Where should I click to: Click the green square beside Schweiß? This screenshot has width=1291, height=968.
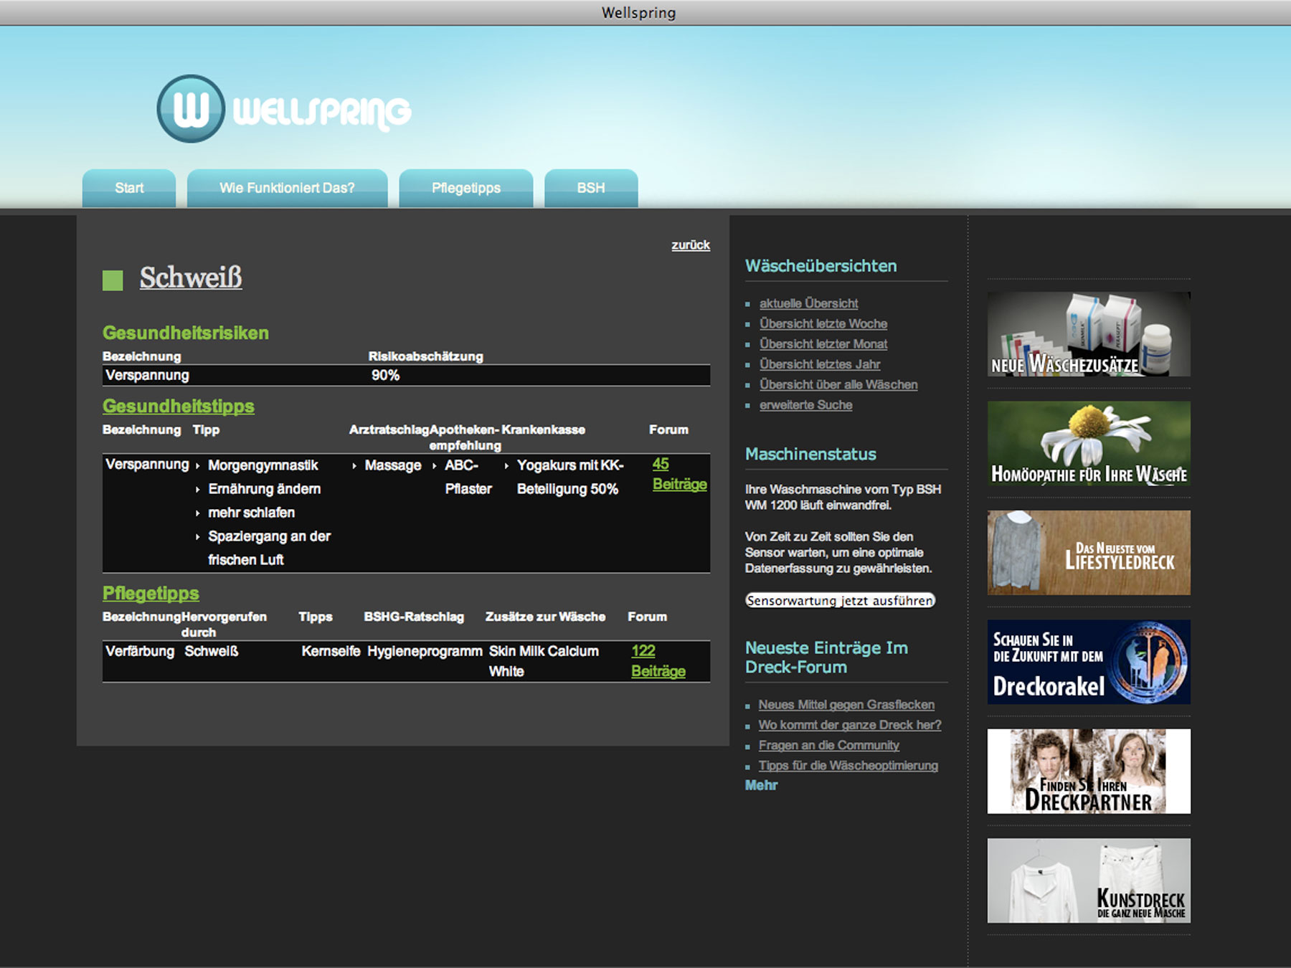pyautogui.click(x=113, y=280)
